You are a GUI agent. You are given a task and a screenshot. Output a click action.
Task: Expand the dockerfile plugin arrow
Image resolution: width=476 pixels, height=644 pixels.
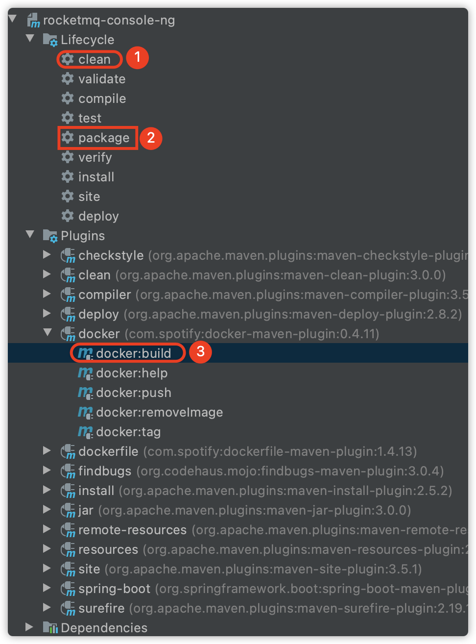[47, 450]
